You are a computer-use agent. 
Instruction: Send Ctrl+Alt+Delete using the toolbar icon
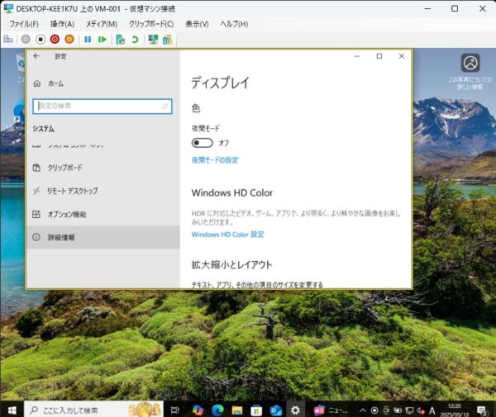pyautogui.click(x=8, y=39)
